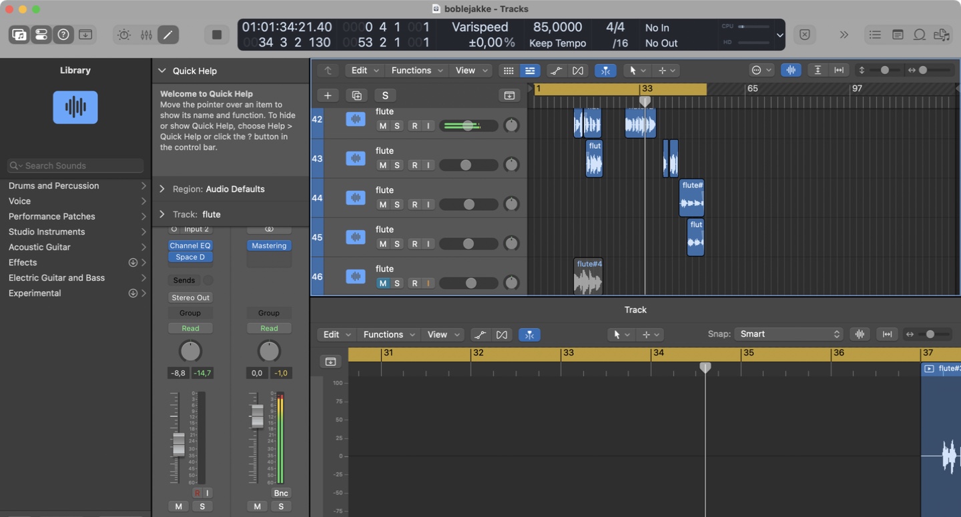
Task: Click the Stop button in the control bar
Action: (x=217, y=35)
